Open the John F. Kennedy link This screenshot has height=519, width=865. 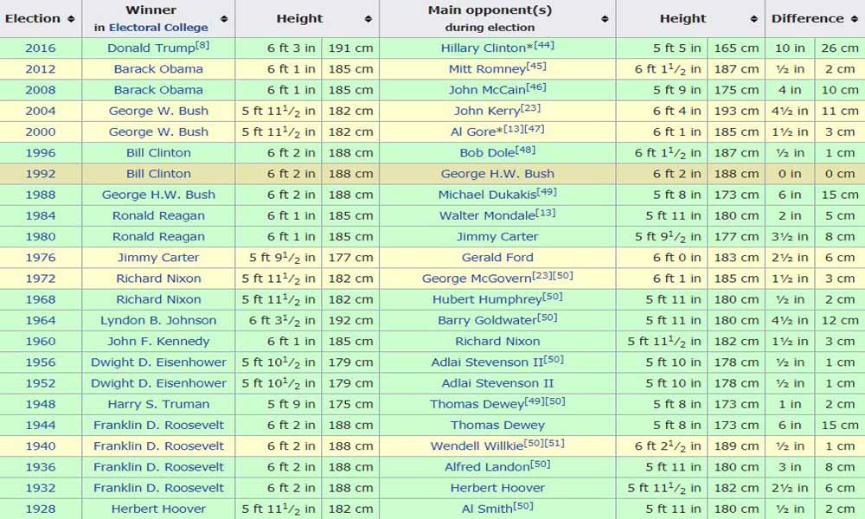point(158,342)
